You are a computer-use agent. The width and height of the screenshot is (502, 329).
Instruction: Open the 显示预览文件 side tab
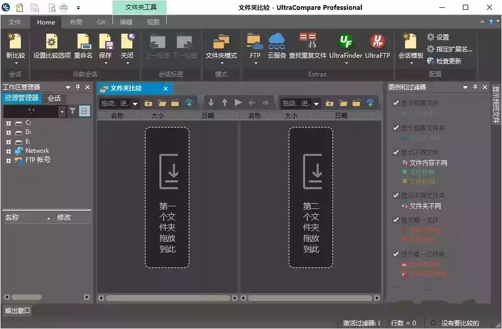pos(496,104)
